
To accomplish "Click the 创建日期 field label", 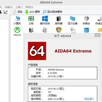I will click(x=37, y=76).
